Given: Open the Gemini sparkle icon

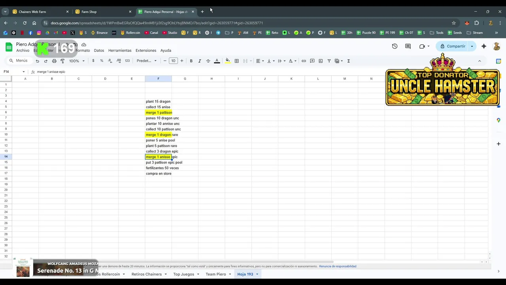Looking at the screenshot, I should coord(484,46).
